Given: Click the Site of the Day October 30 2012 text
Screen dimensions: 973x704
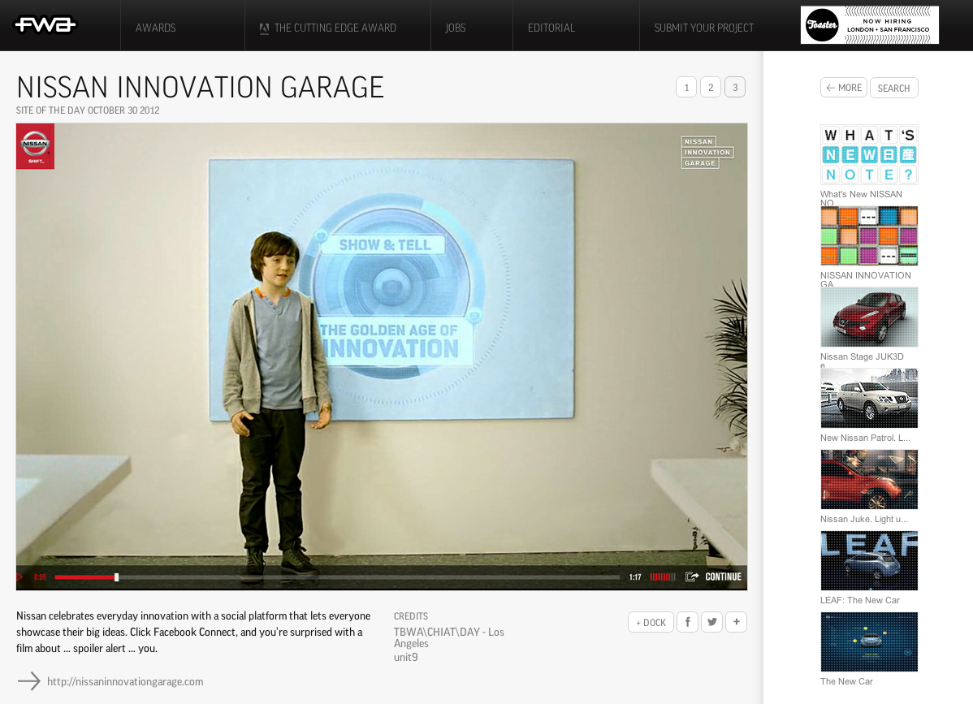Looking at the screenshot, I should coord(88,110).
